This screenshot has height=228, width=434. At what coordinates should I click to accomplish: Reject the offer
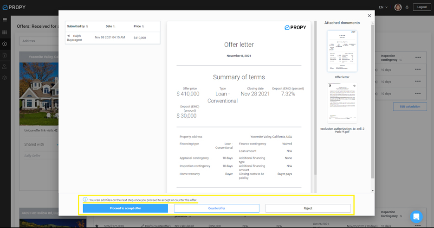point(308,209)
